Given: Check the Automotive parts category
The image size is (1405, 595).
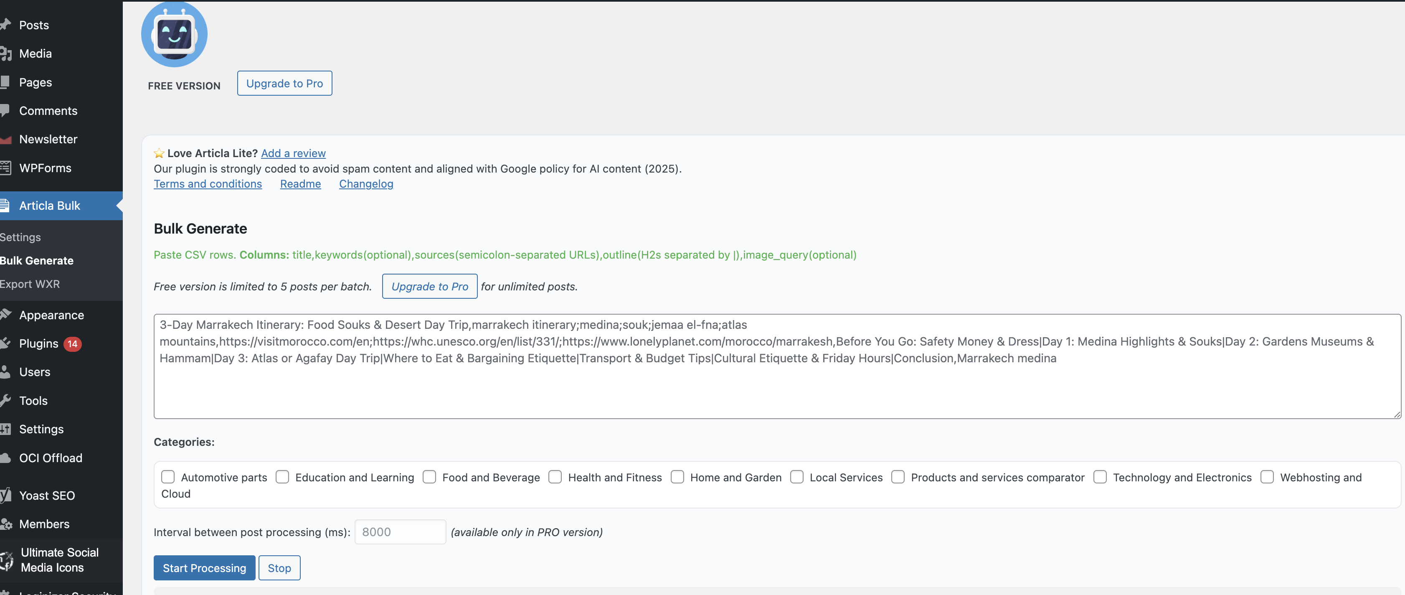Looking at the screenshot, I should (168, 477).
